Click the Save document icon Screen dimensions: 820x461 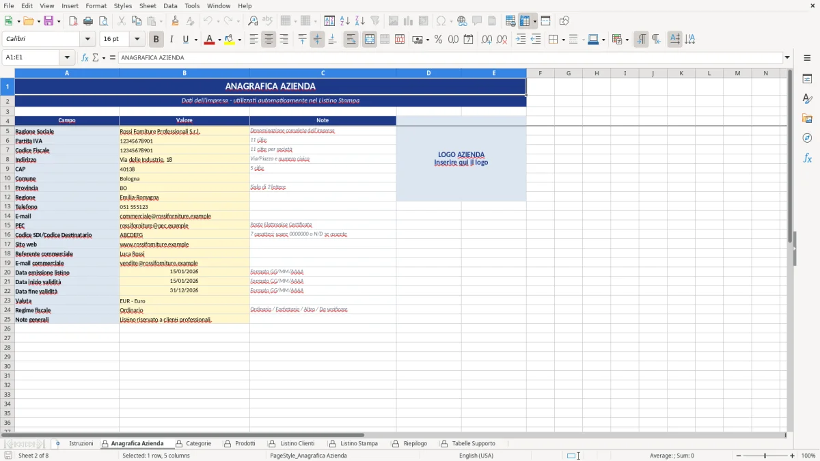tap(48, 21)
